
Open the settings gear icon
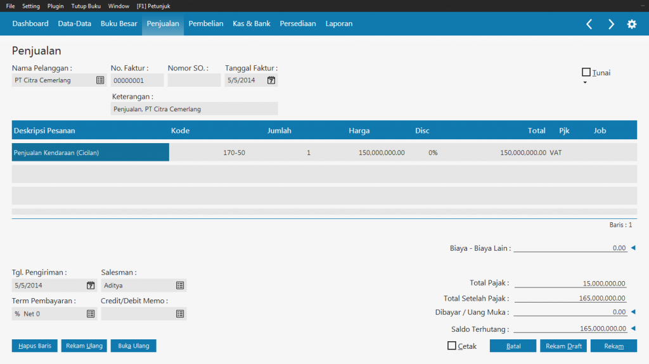[x=631, y=24]
